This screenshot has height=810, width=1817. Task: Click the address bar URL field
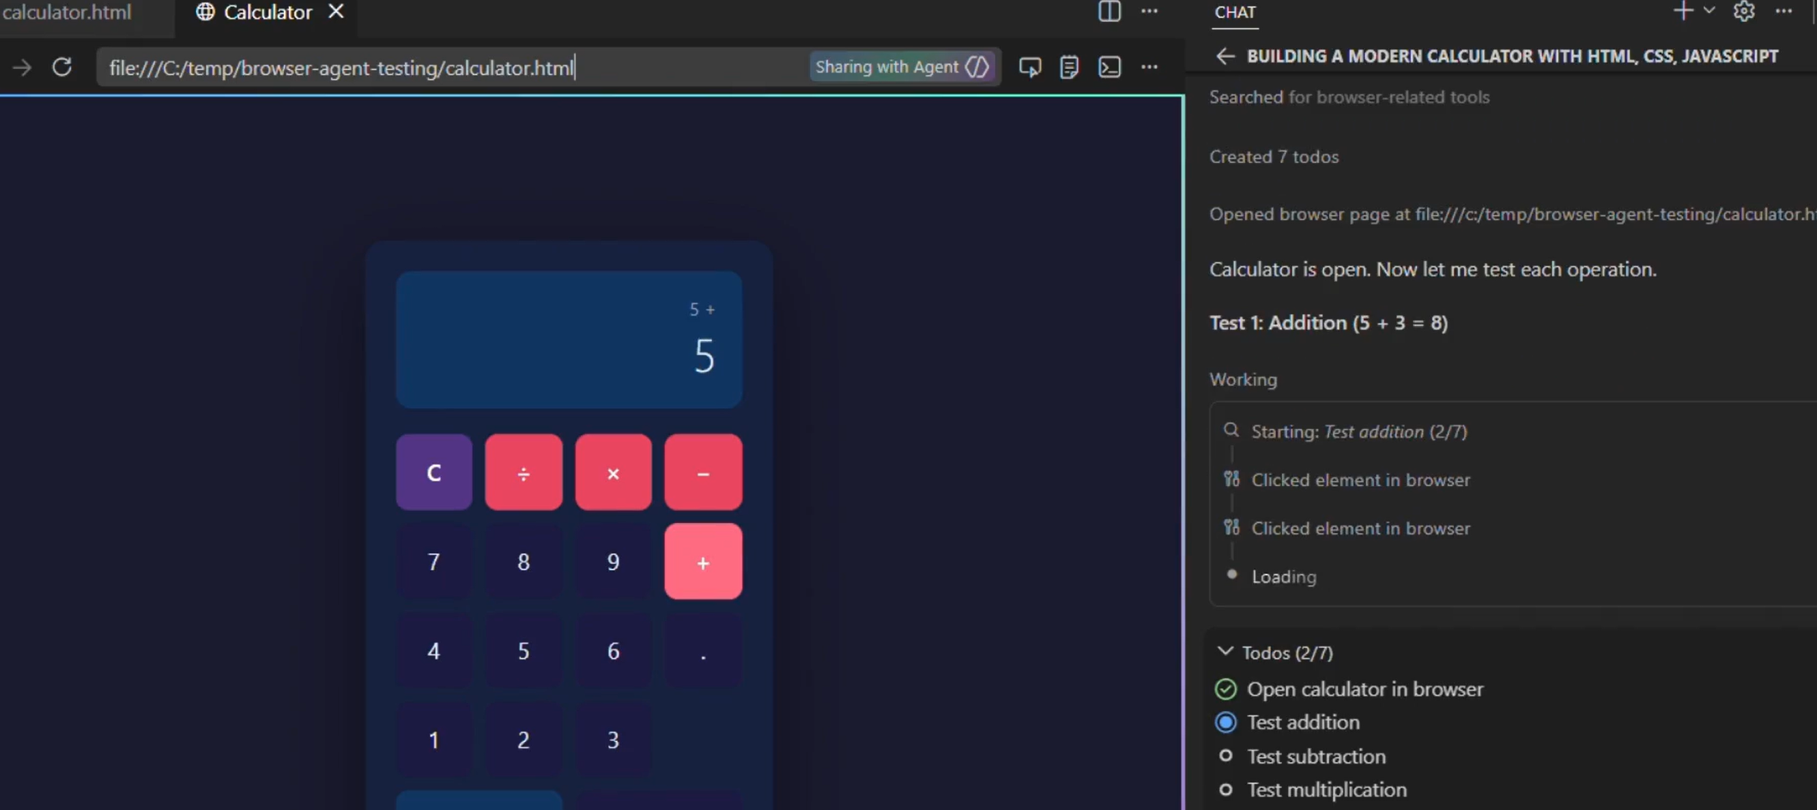click(x=451, y=67)
